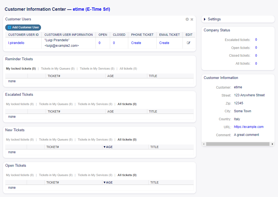
Task: Edit Luigi Pirandello using the pencil icon
Action: 189,43
